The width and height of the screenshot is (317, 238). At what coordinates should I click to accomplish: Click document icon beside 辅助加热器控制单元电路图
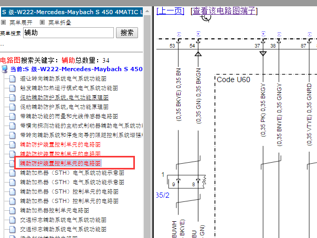13,210
